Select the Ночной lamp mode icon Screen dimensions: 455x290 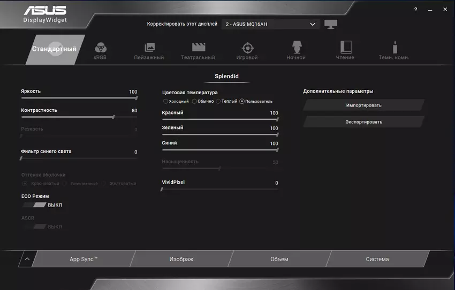coord(296,47)
